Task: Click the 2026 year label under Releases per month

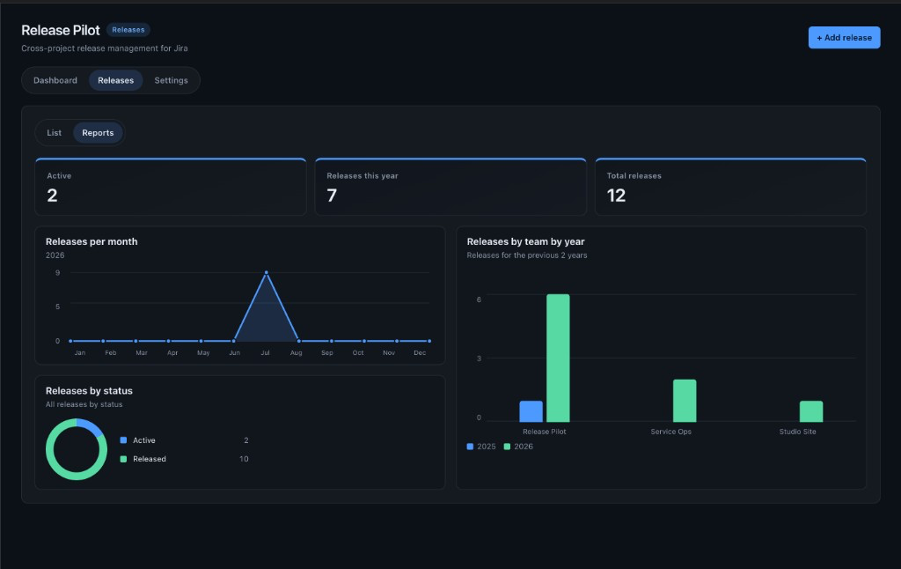Action: point(55,255)
